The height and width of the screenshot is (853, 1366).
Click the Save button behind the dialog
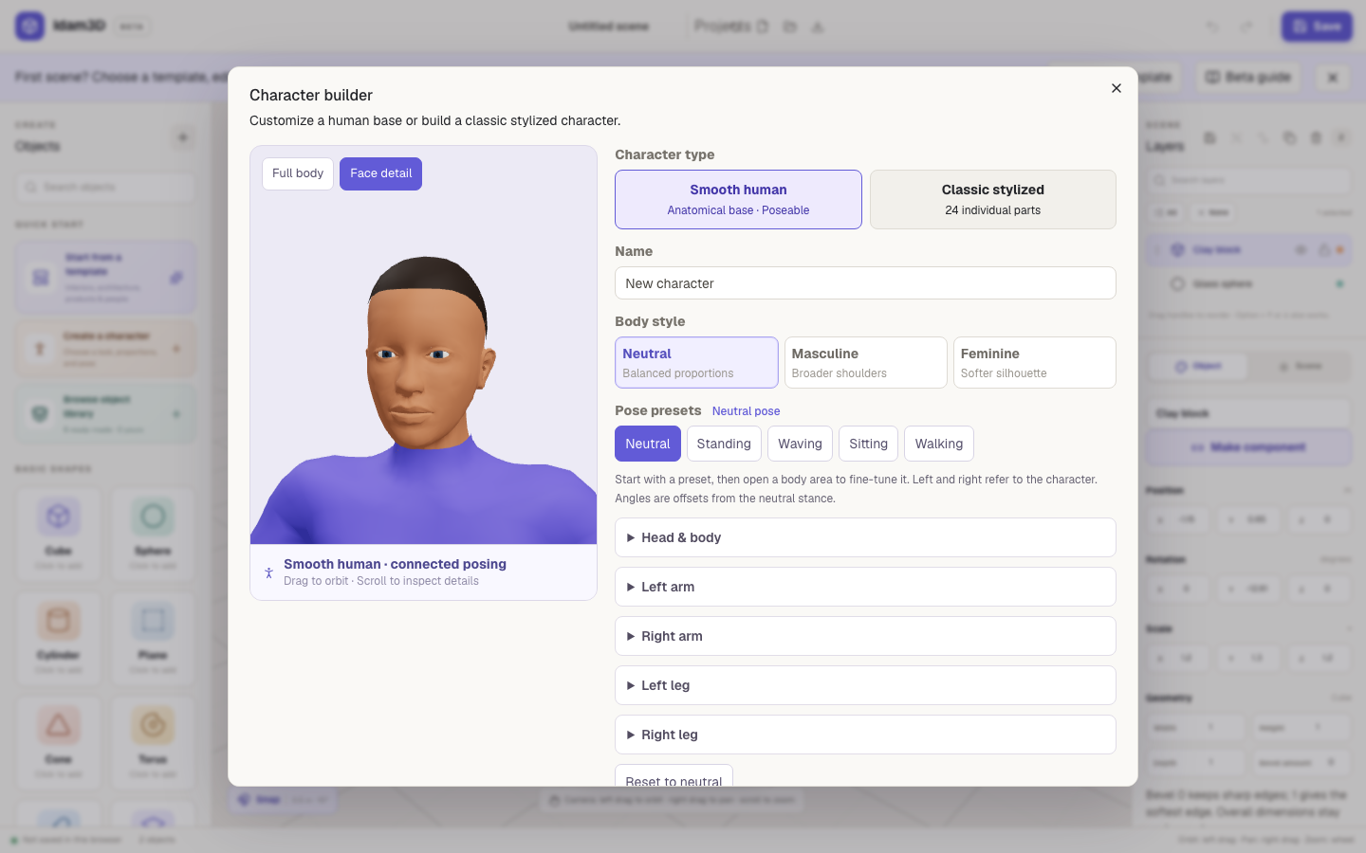pyautogui.click(x=1317, y=27)
